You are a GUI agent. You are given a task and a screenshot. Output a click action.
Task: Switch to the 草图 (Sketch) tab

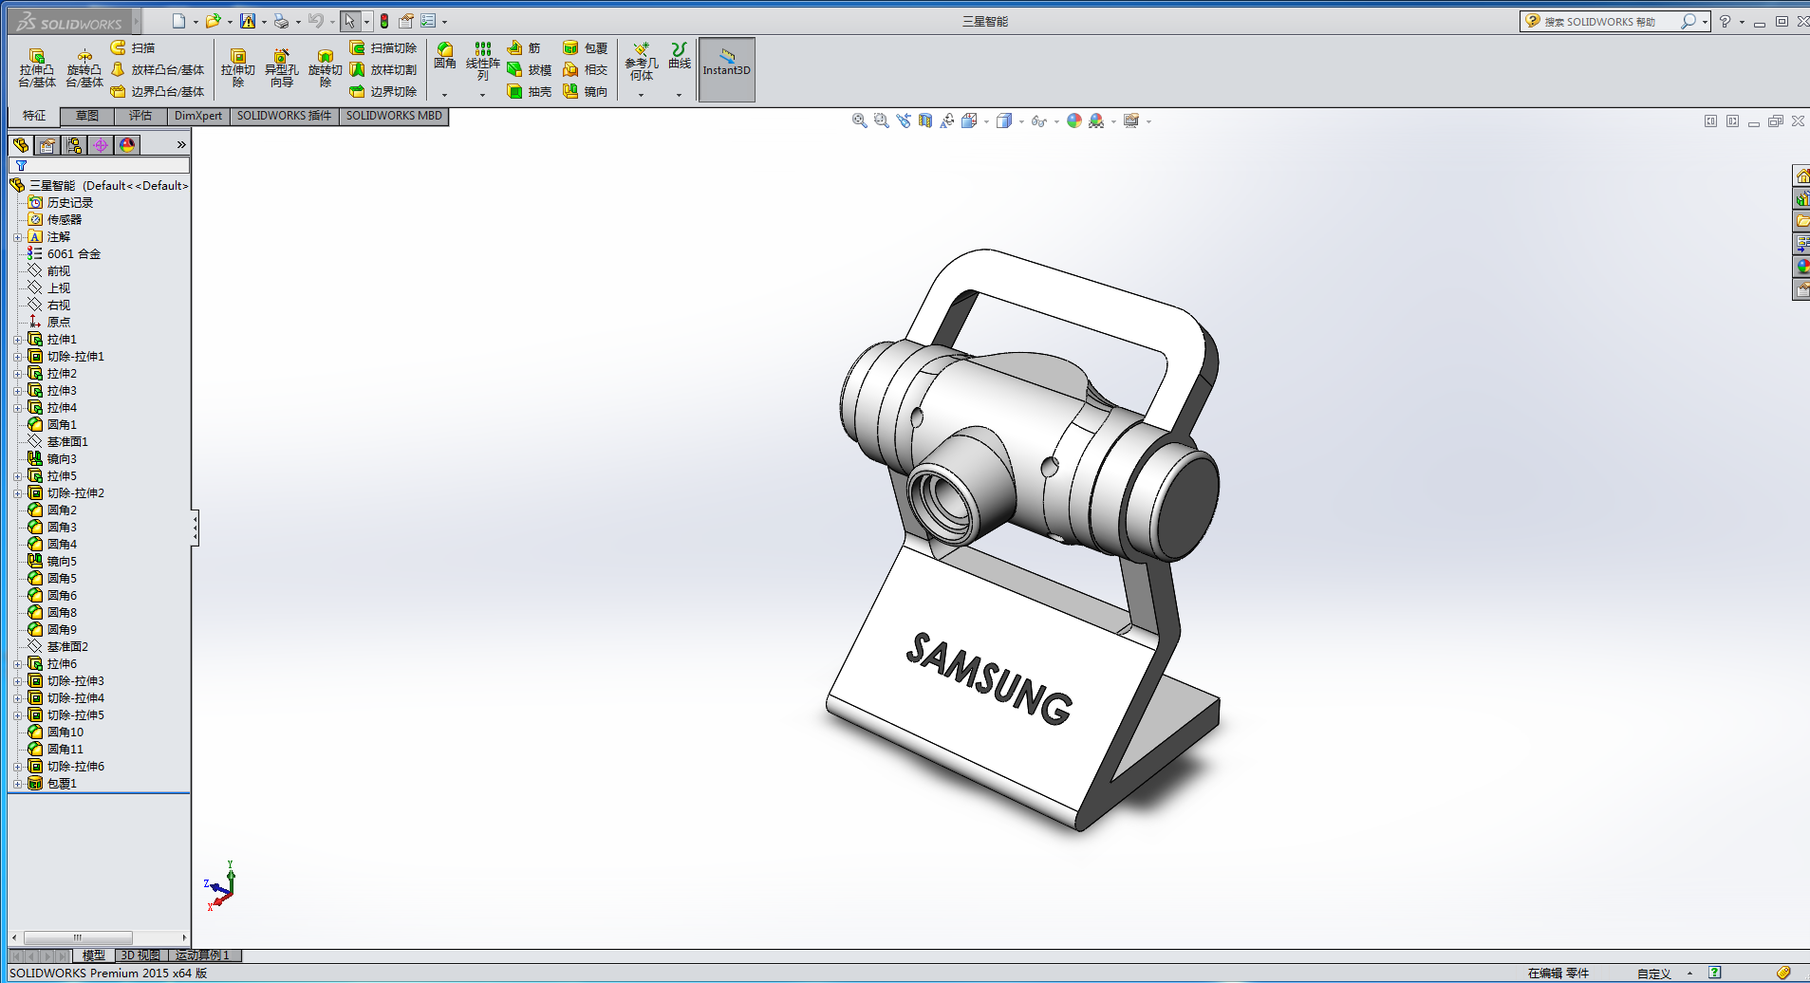(87, 116)
